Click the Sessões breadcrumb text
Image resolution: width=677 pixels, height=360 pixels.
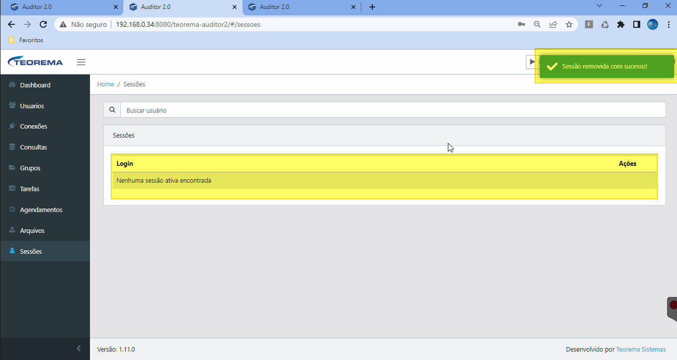click(x=134, y=84)
